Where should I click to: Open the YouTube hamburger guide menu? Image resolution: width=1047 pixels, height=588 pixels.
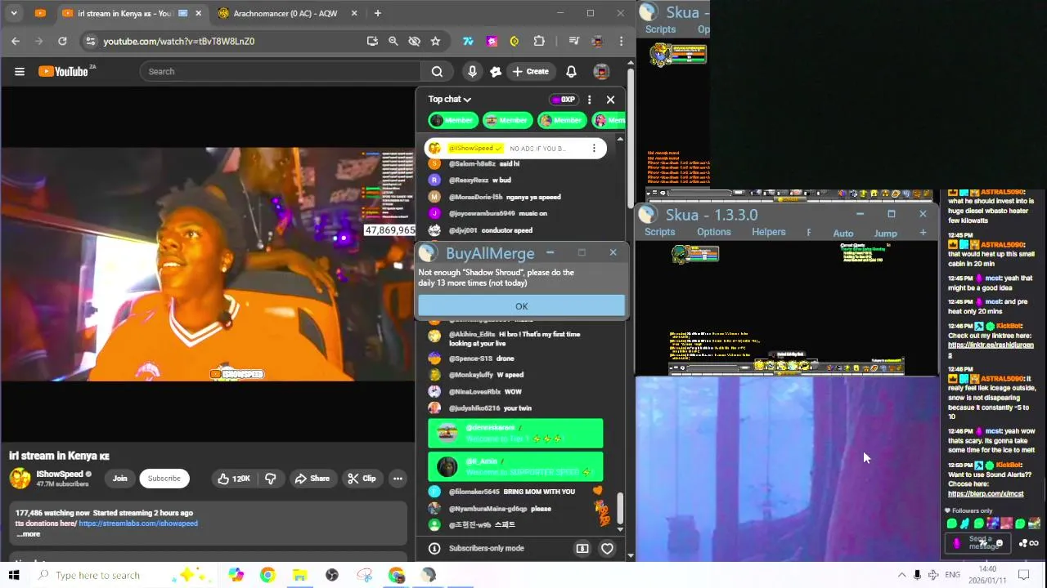coord(20,71)
